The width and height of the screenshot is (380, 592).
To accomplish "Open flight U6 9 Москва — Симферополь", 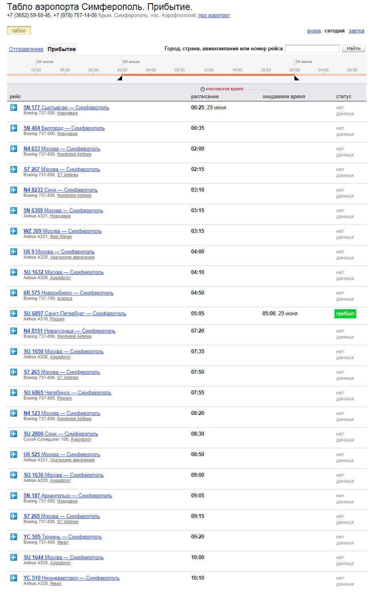I will (59, 251).
